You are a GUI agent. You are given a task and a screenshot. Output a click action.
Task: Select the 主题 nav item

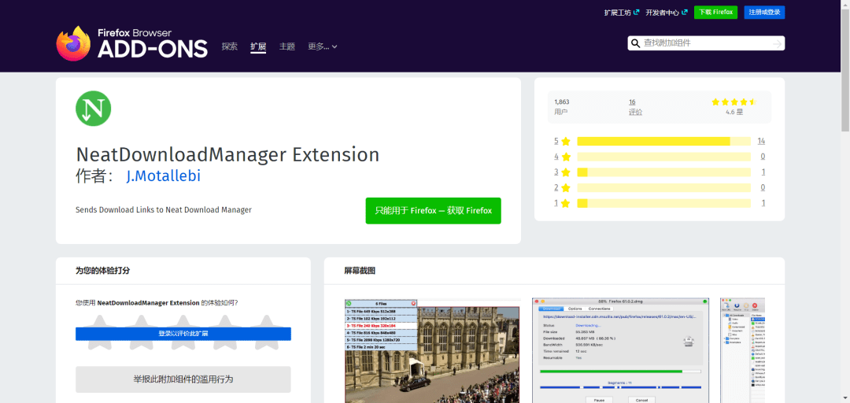coord(286,46)
